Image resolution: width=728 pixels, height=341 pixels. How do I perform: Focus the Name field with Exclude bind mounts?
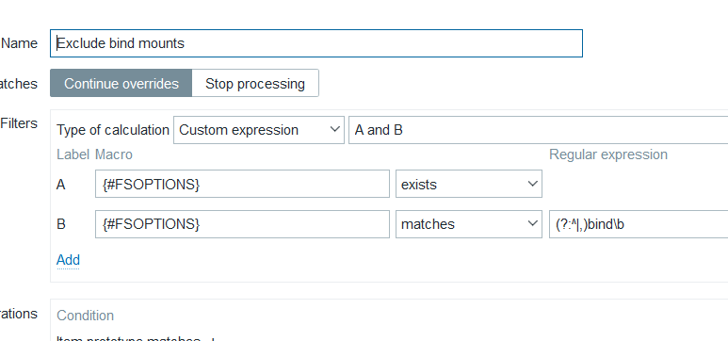pos(316,43)
